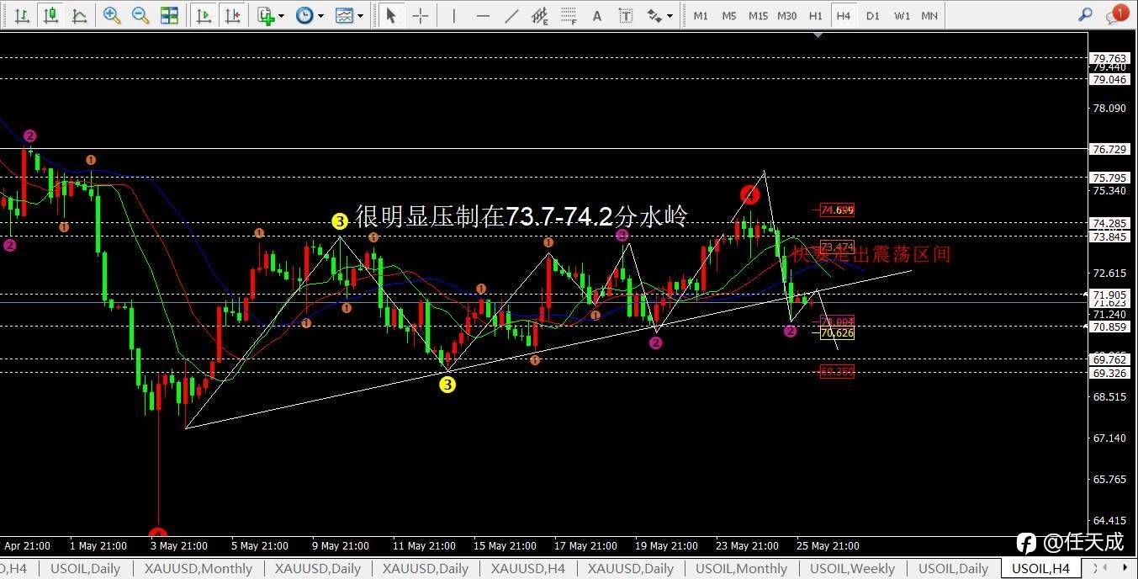Toggle the active H4 timeframe button
The height and width of the screenshot is (579, 1138).
[844, 15]
